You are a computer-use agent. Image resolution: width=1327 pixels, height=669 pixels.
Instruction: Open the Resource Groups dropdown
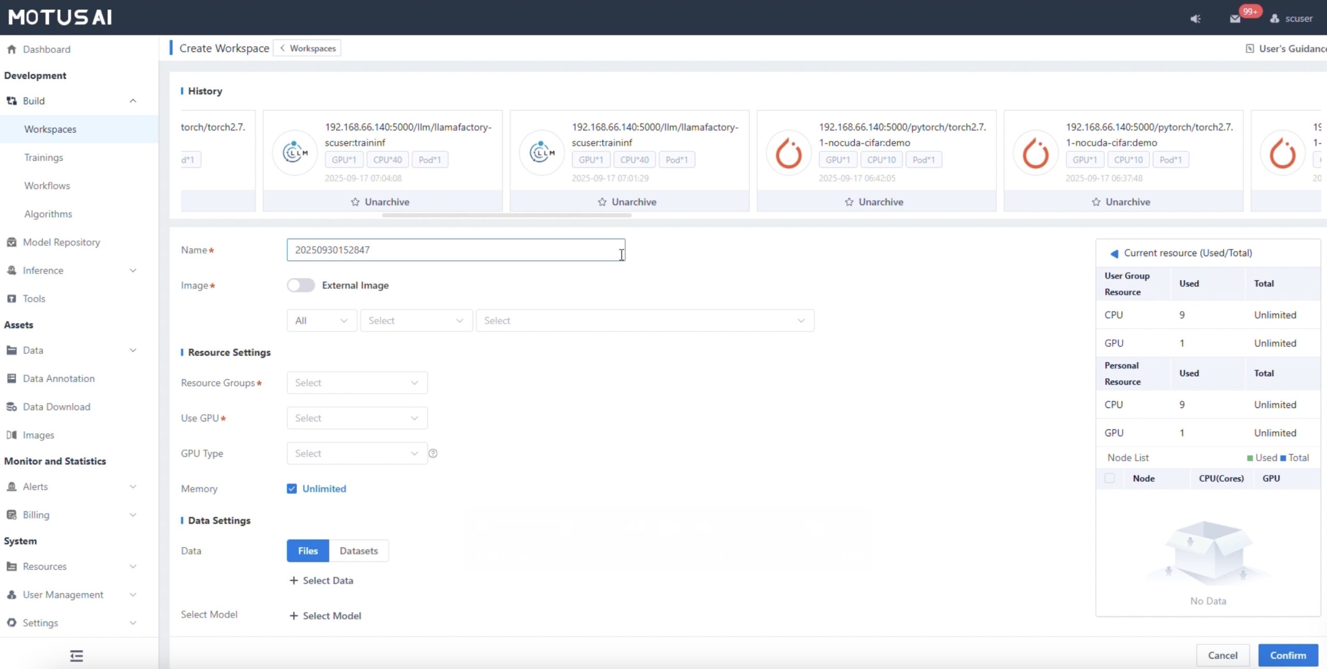357,383
